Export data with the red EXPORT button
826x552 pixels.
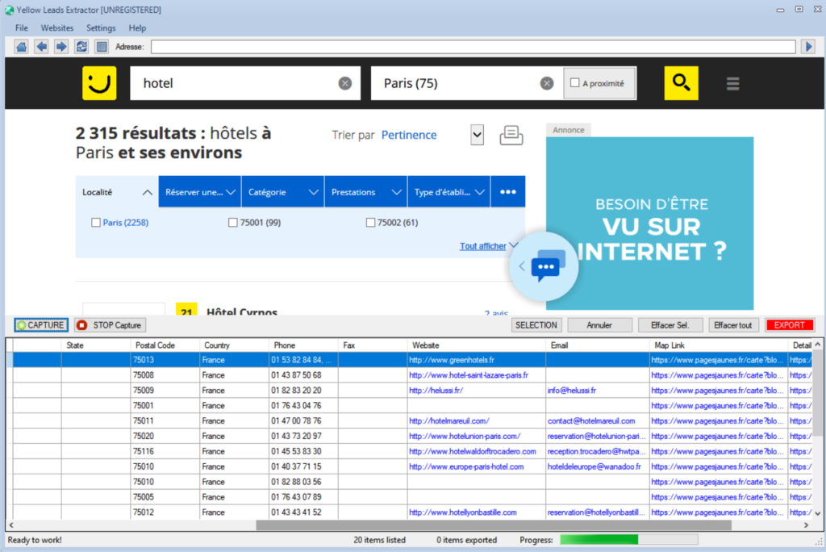pos(789,325)
